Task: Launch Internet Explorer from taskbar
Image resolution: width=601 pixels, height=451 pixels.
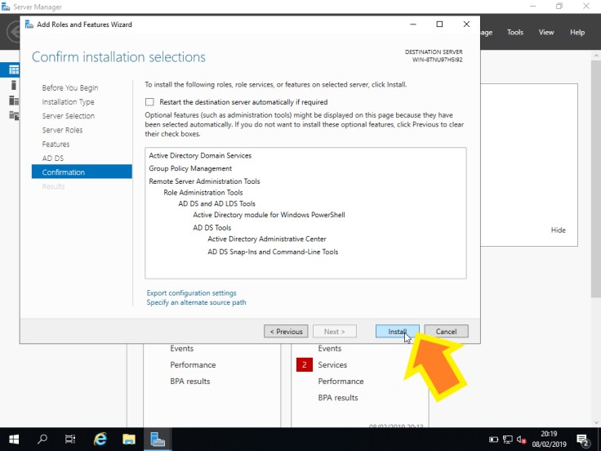Action: tap(100, 439)
